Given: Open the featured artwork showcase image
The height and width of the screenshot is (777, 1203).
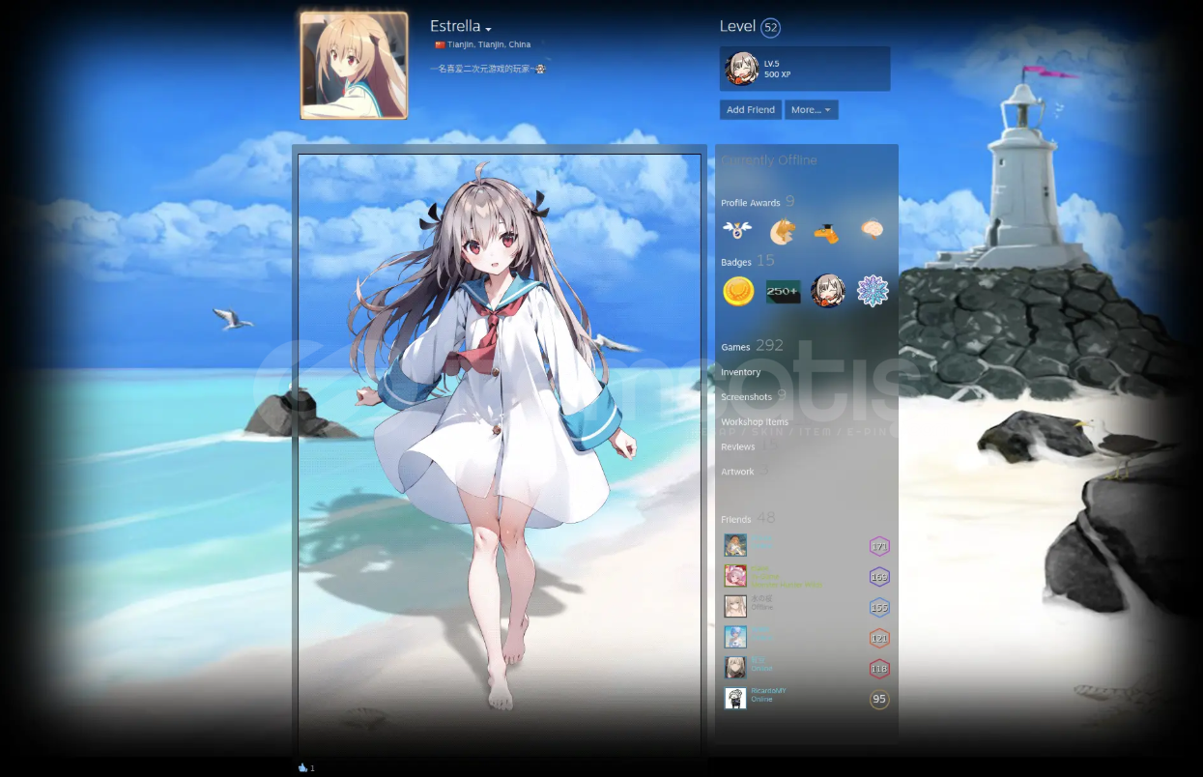Looking at the screenshot, I should pos(500,454).
